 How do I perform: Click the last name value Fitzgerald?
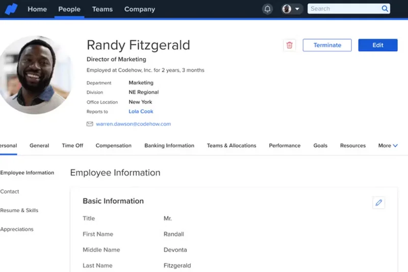[177, 266]
